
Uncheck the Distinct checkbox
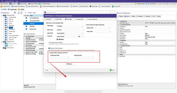tap(57, 39)
